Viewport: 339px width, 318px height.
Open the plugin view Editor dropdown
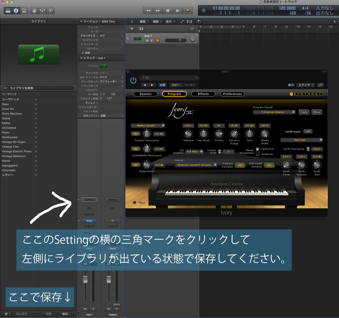(305, 85)
